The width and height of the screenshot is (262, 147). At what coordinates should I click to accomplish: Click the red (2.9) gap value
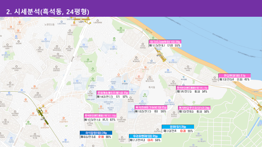101,137
